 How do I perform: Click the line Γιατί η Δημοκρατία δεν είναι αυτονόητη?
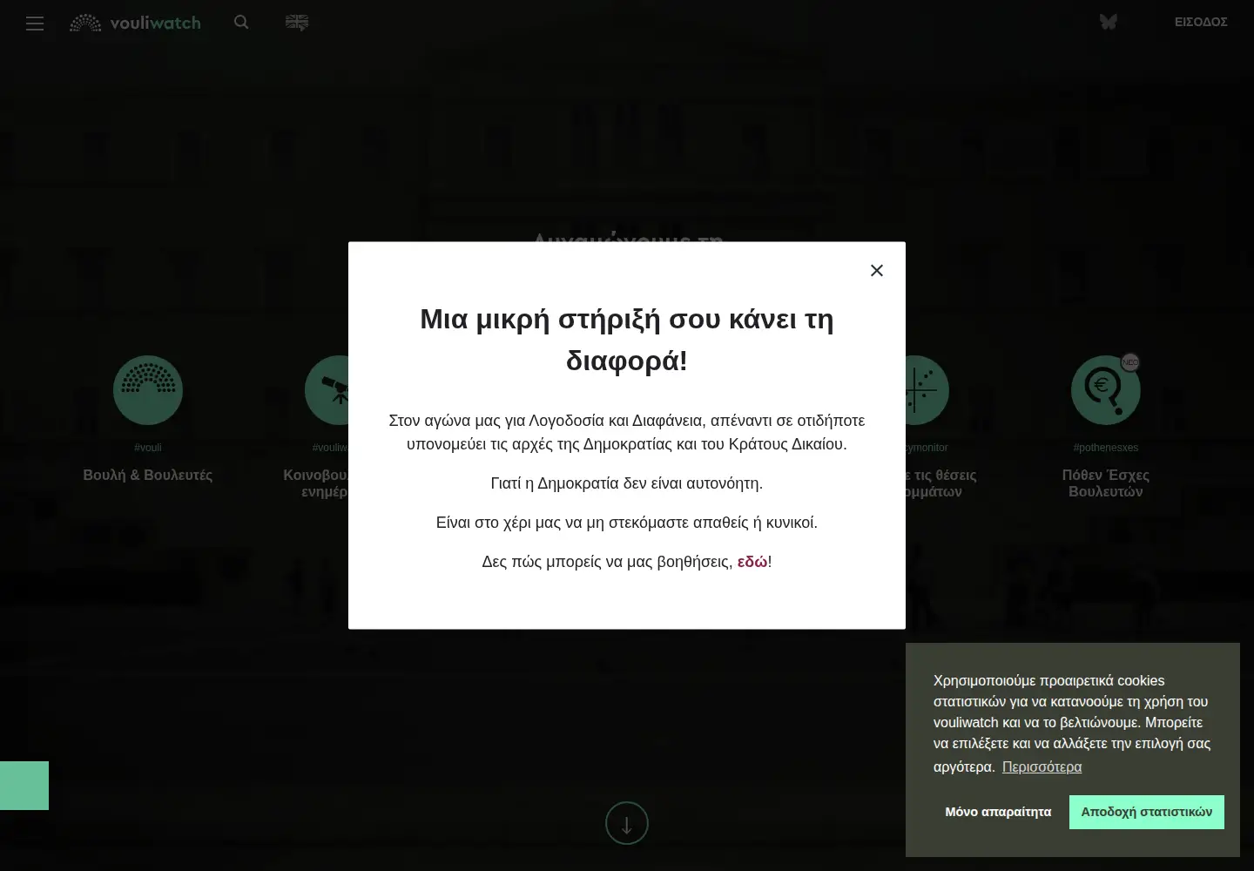(627, 483)
